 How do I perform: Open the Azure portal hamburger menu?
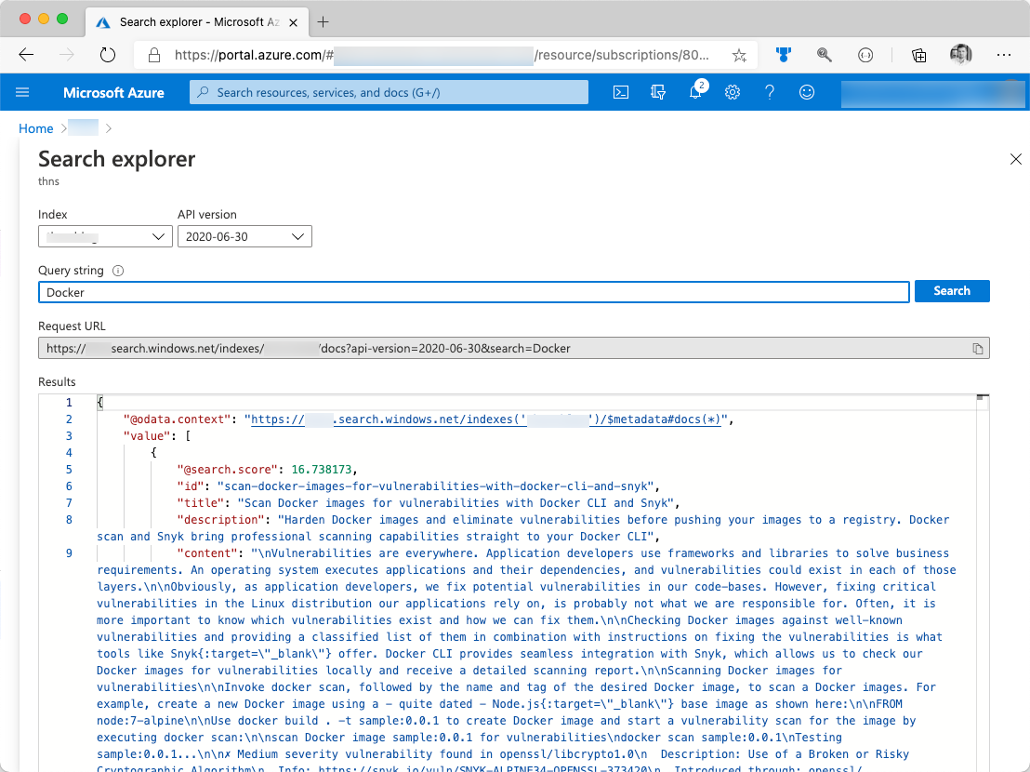point(23,92)
